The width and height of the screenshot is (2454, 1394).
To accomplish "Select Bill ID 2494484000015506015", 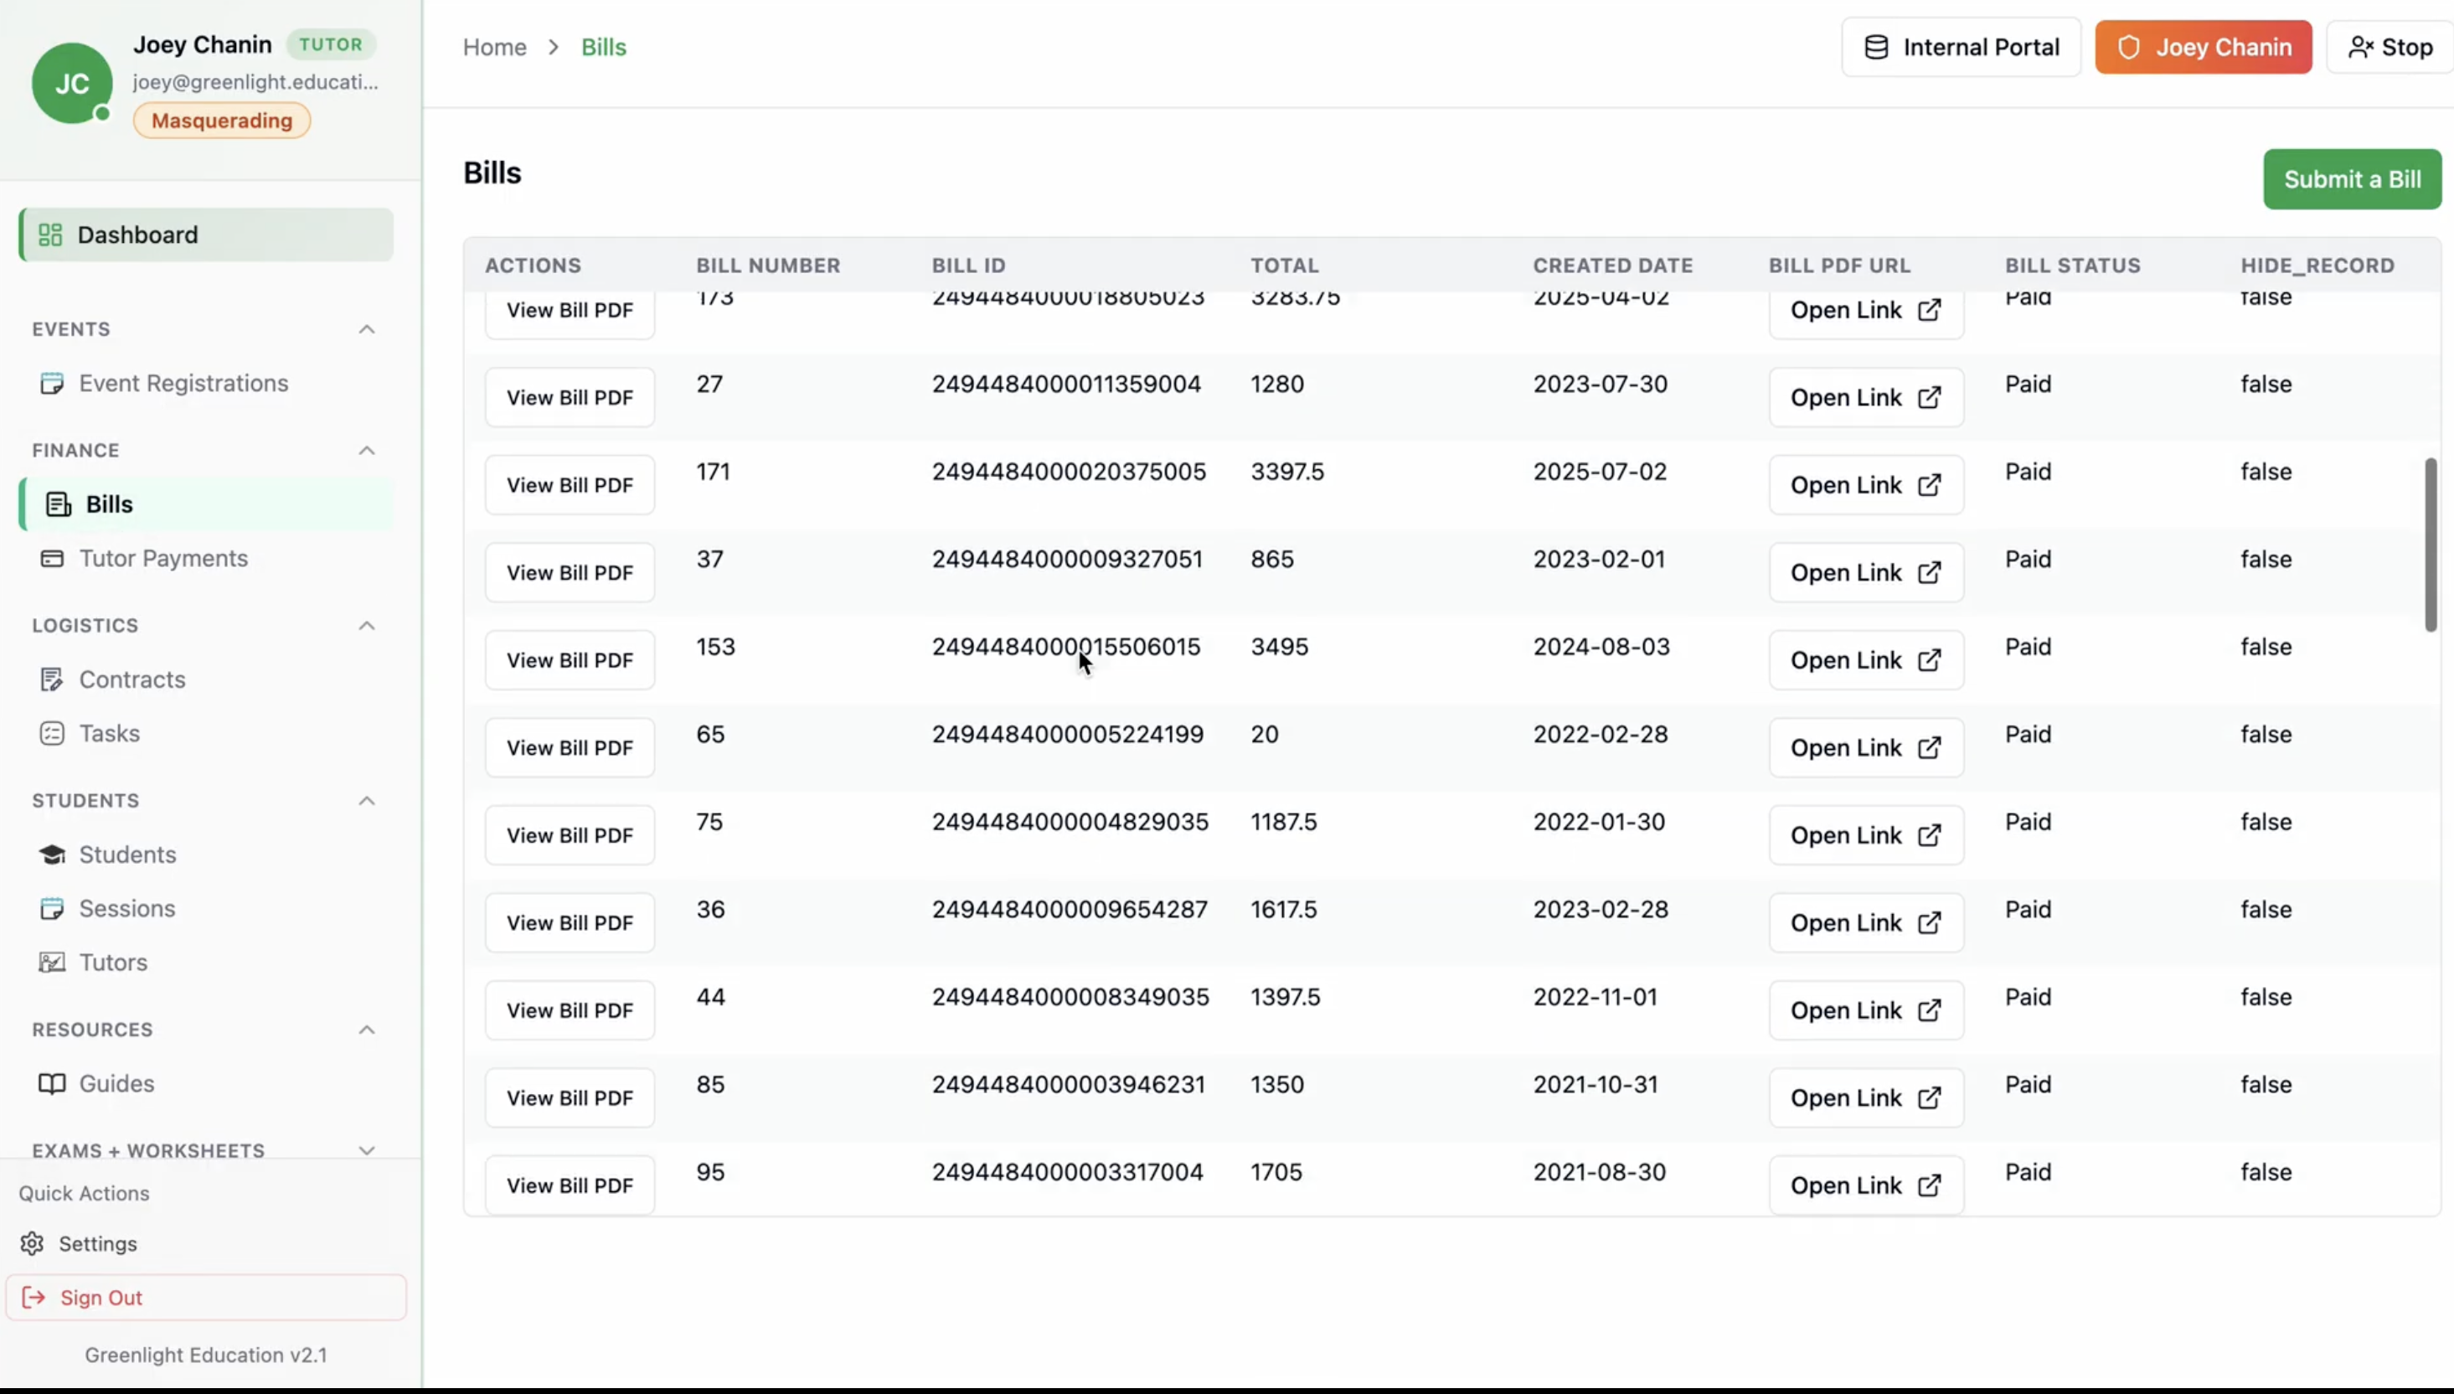I will point(1066,646).
